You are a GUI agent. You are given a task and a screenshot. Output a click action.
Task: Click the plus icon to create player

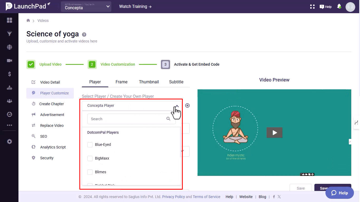pyautogui.click(x=187, y=105)
